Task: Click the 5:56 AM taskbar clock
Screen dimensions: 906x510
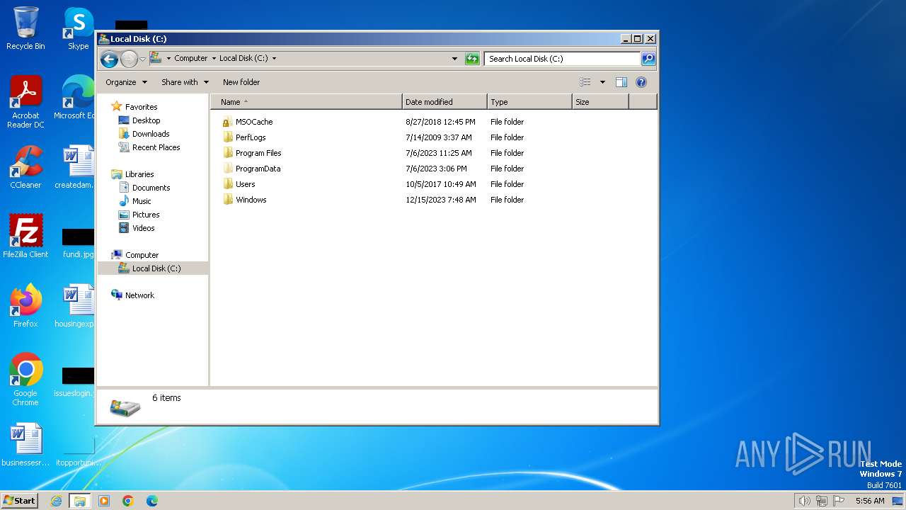Action: pos(870,501)
